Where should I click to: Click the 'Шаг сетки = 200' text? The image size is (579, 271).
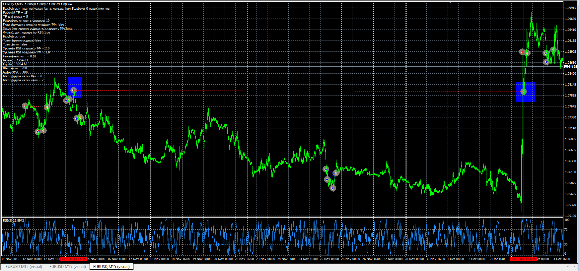coord(15,68)
